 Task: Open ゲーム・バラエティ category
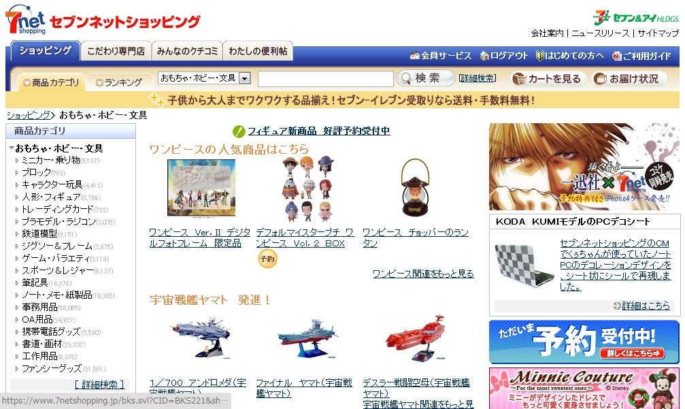tap(56, 258)
